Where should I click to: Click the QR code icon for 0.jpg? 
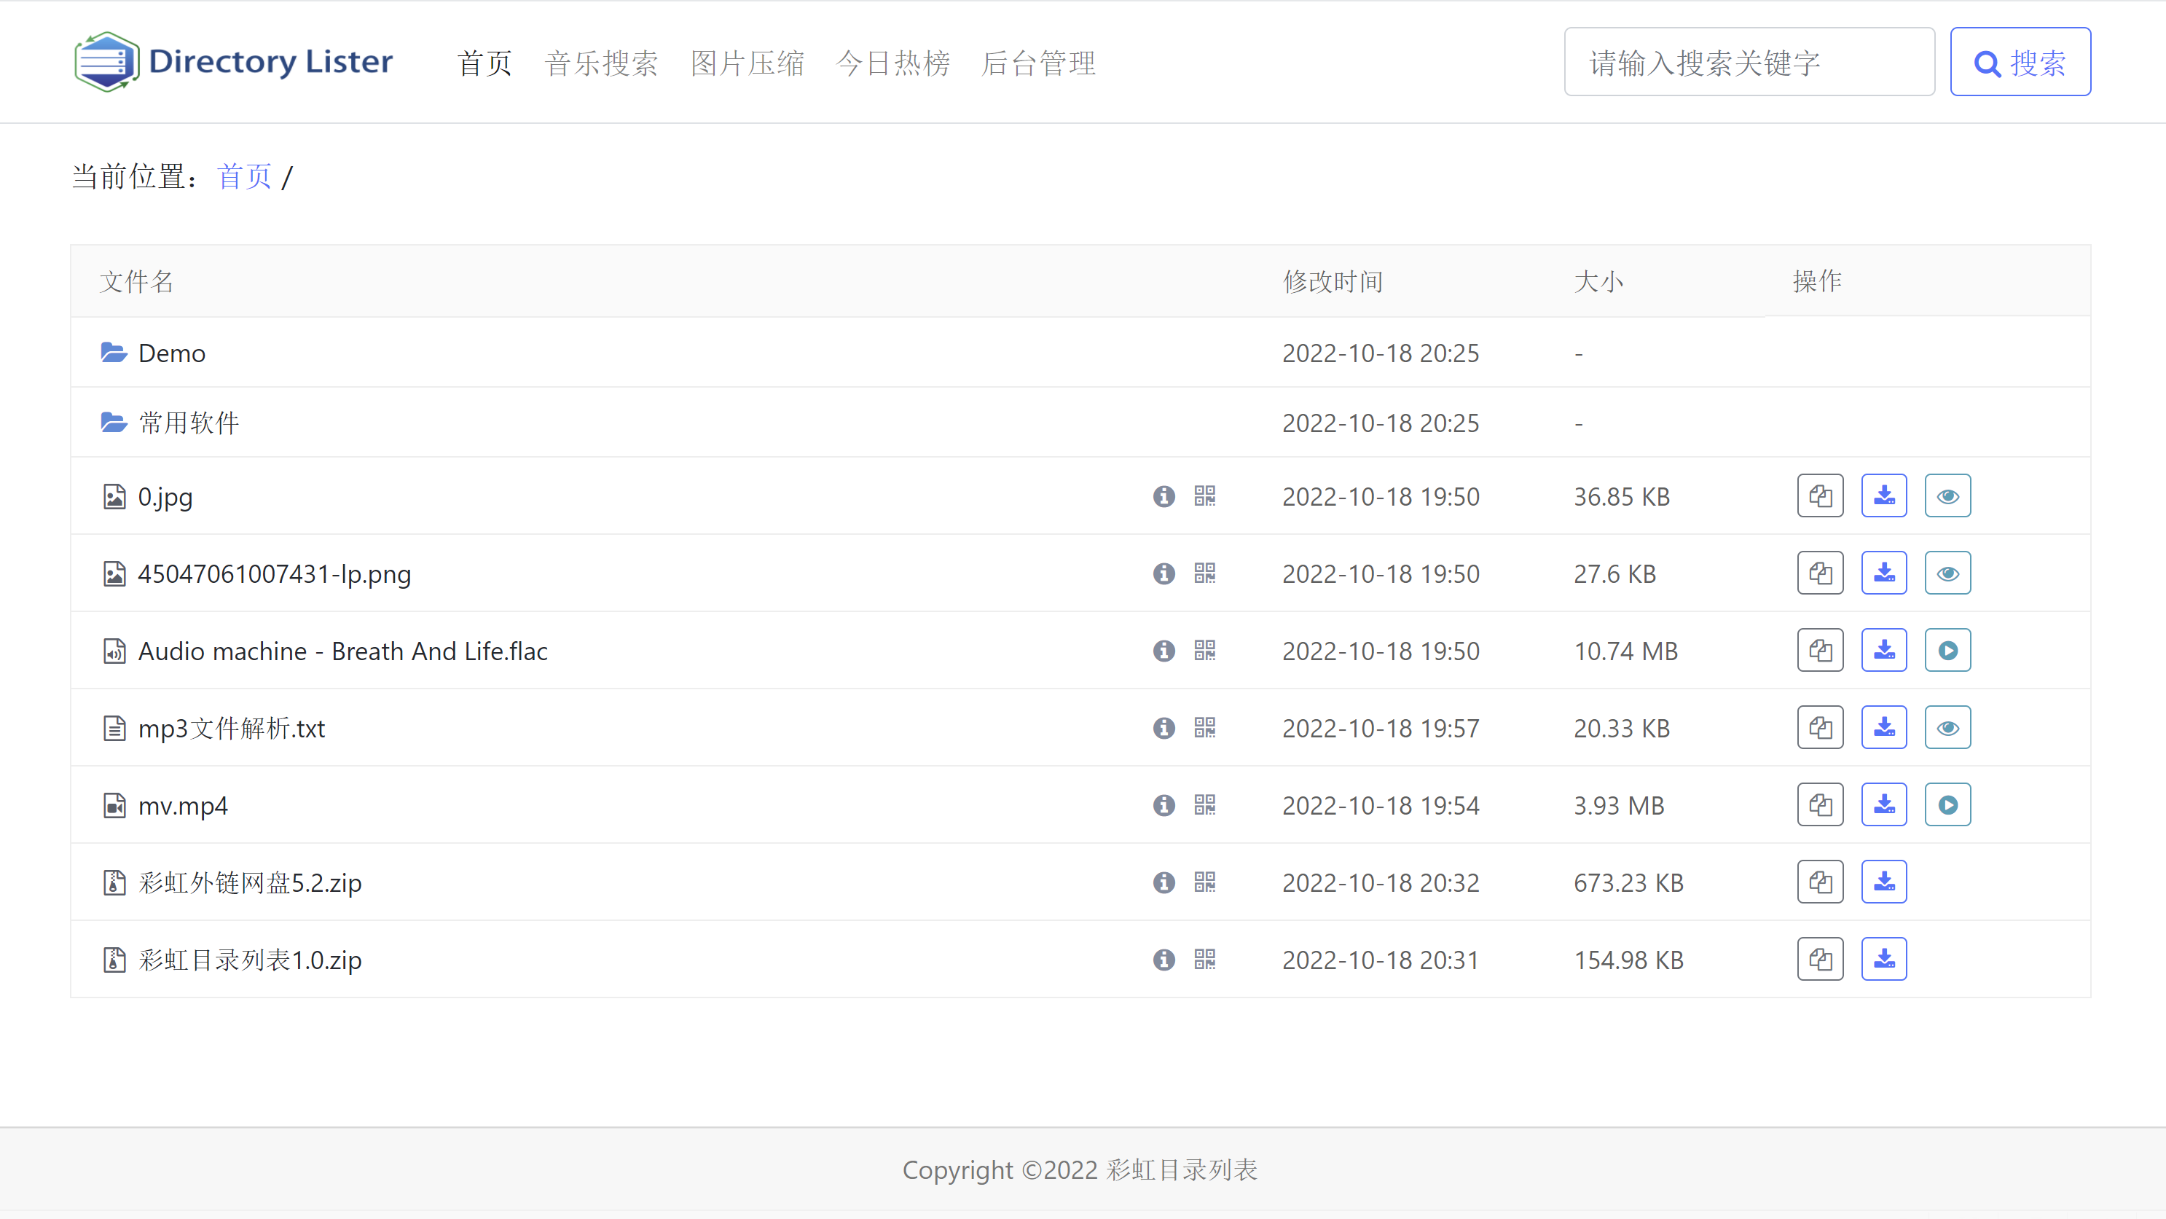click(1205, 495)
